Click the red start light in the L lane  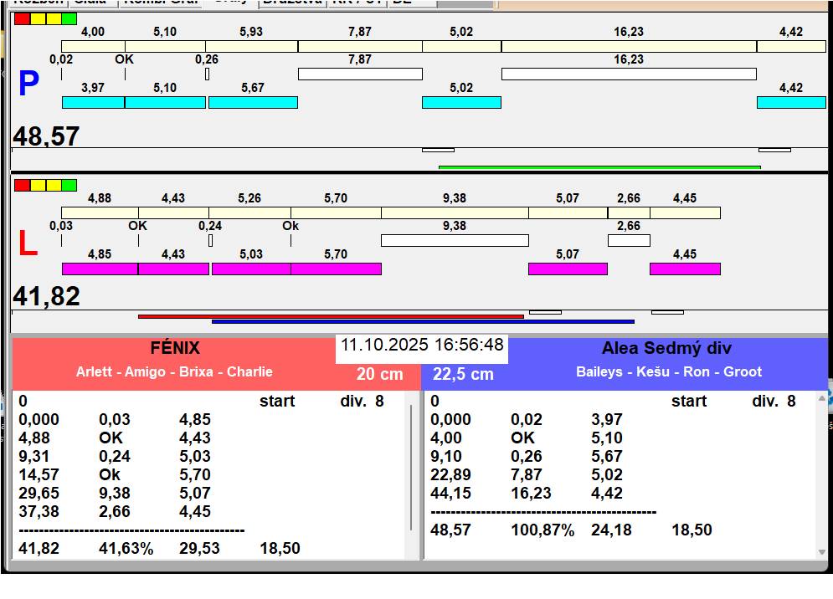click(23, 186)
